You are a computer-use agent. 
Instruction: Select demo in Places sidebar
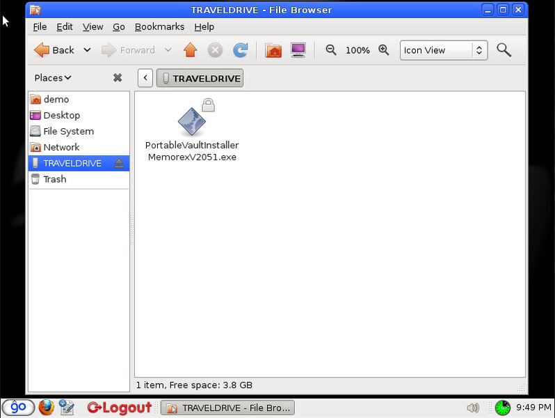point(79,99)
